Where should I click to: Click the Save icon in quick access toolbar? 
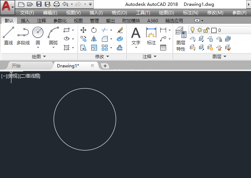(x=39, y=4)
